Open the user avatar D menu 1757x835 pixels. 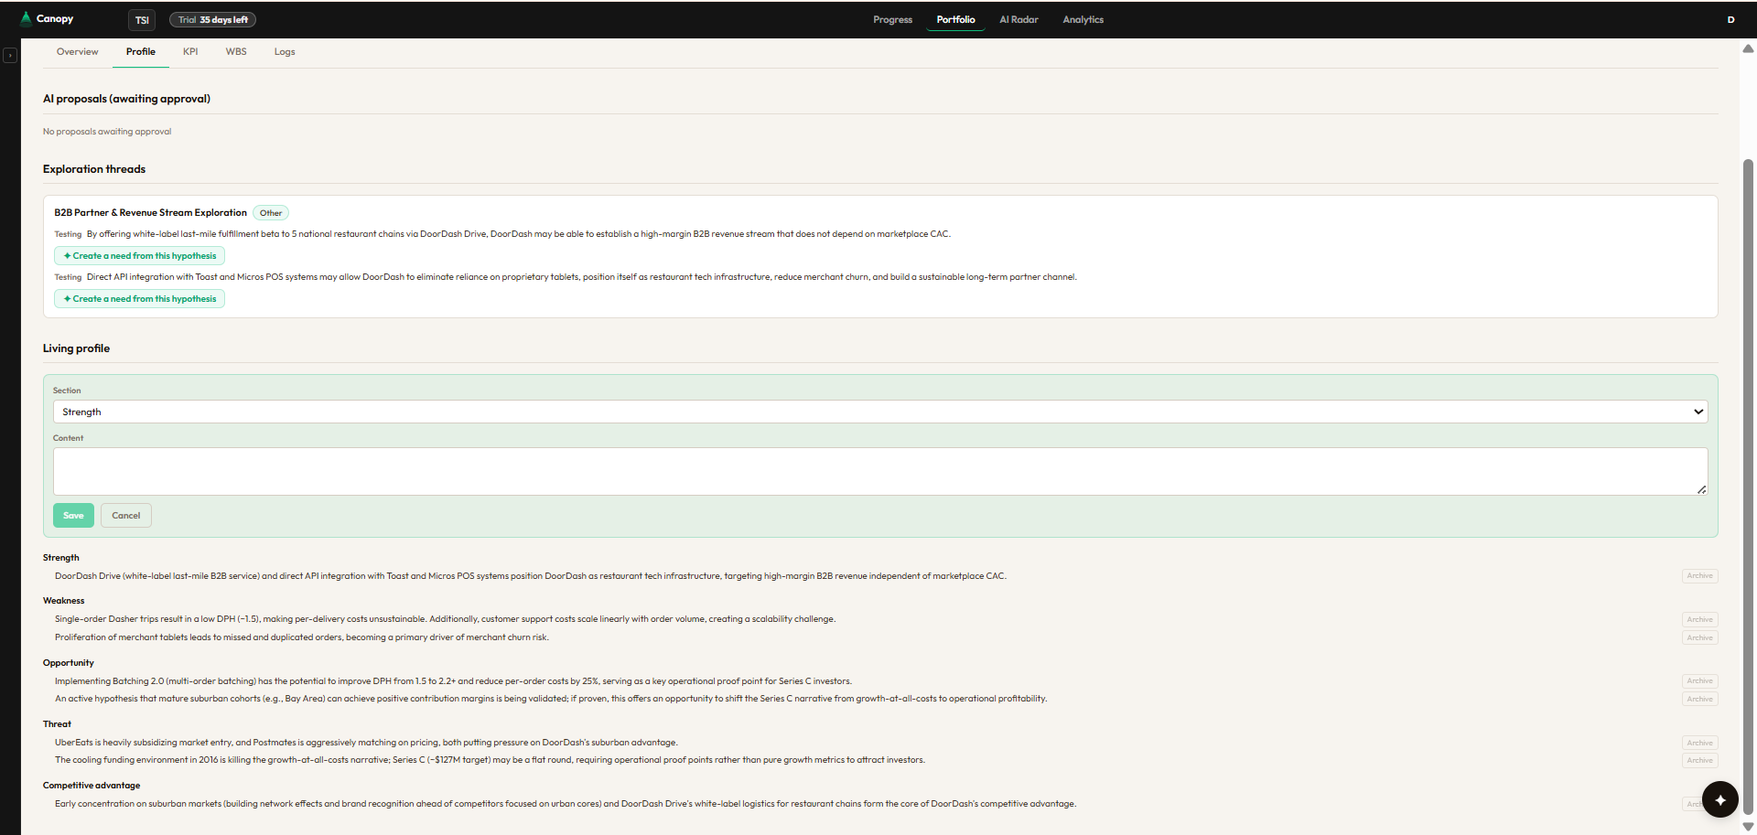click(1730, 19)
